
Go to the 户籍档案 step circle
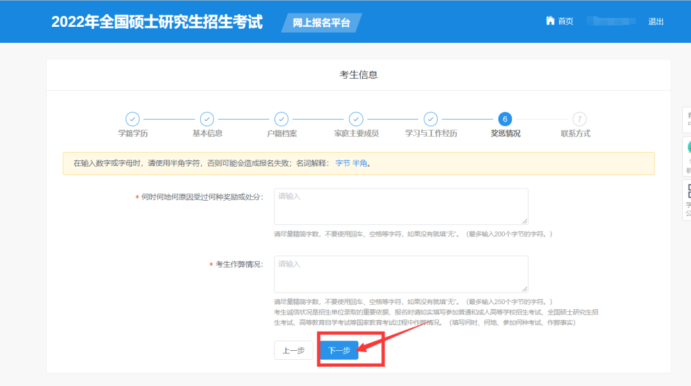tap(281, 119)
